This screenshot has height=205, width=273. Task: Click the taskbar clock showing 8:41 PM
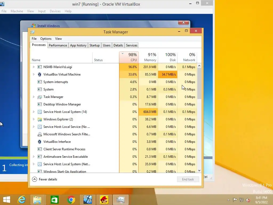point(261,200)
